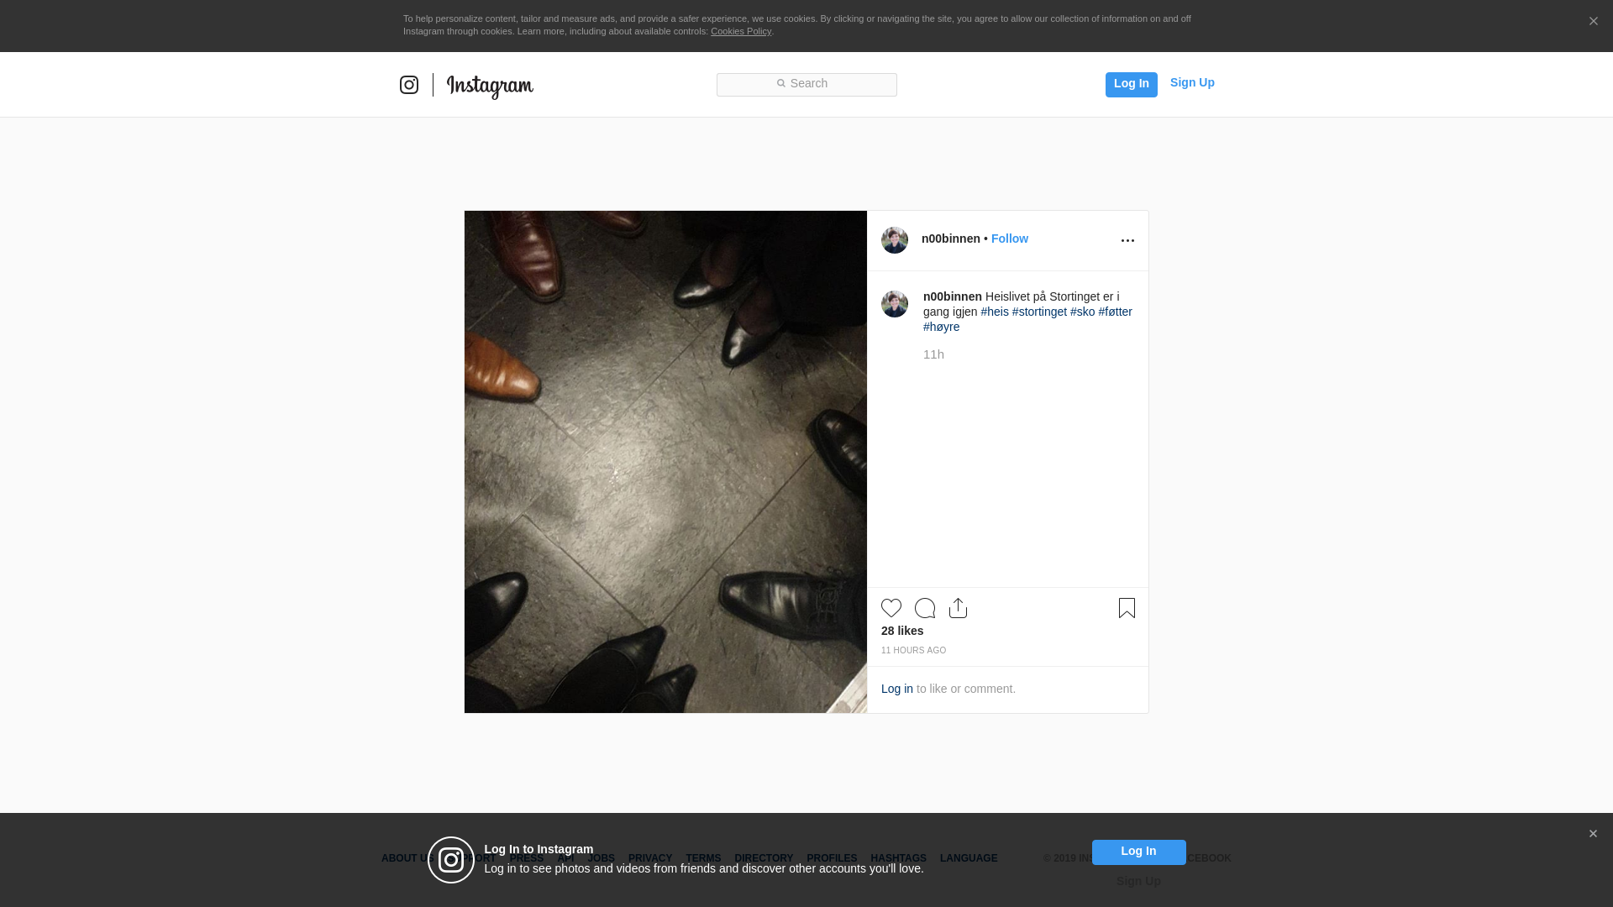Click the n00binnen username in the caption
1613x907 pixels.
coord(953,296)
